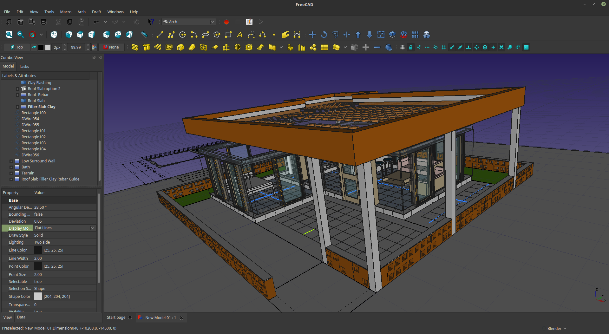
Task: Open the working plane Top dropdown
Action: pos(16,47)
